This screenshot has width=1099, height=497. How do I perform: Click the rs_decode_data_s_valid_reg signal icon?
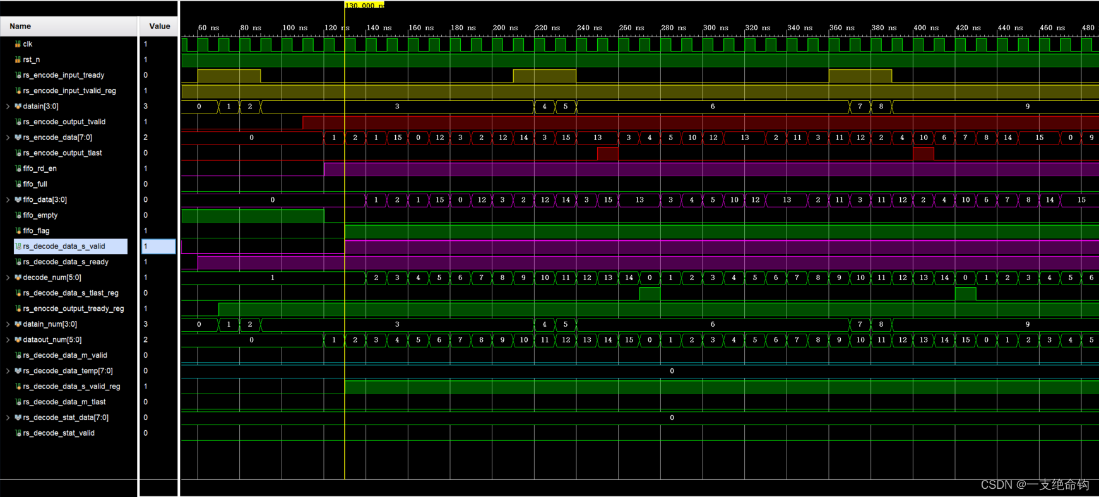coord(18,387)
